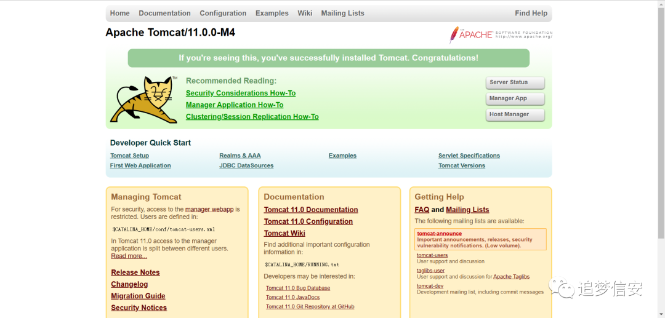
Task: Open Security Considerations How-To link
Action: [241, 93]
